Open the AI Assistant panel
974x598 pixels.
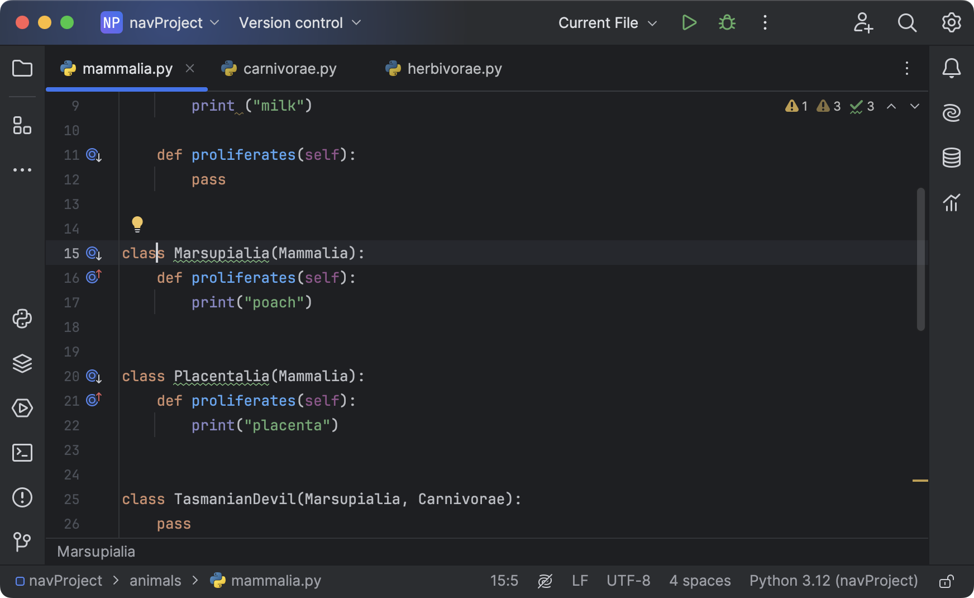(952, 112)
